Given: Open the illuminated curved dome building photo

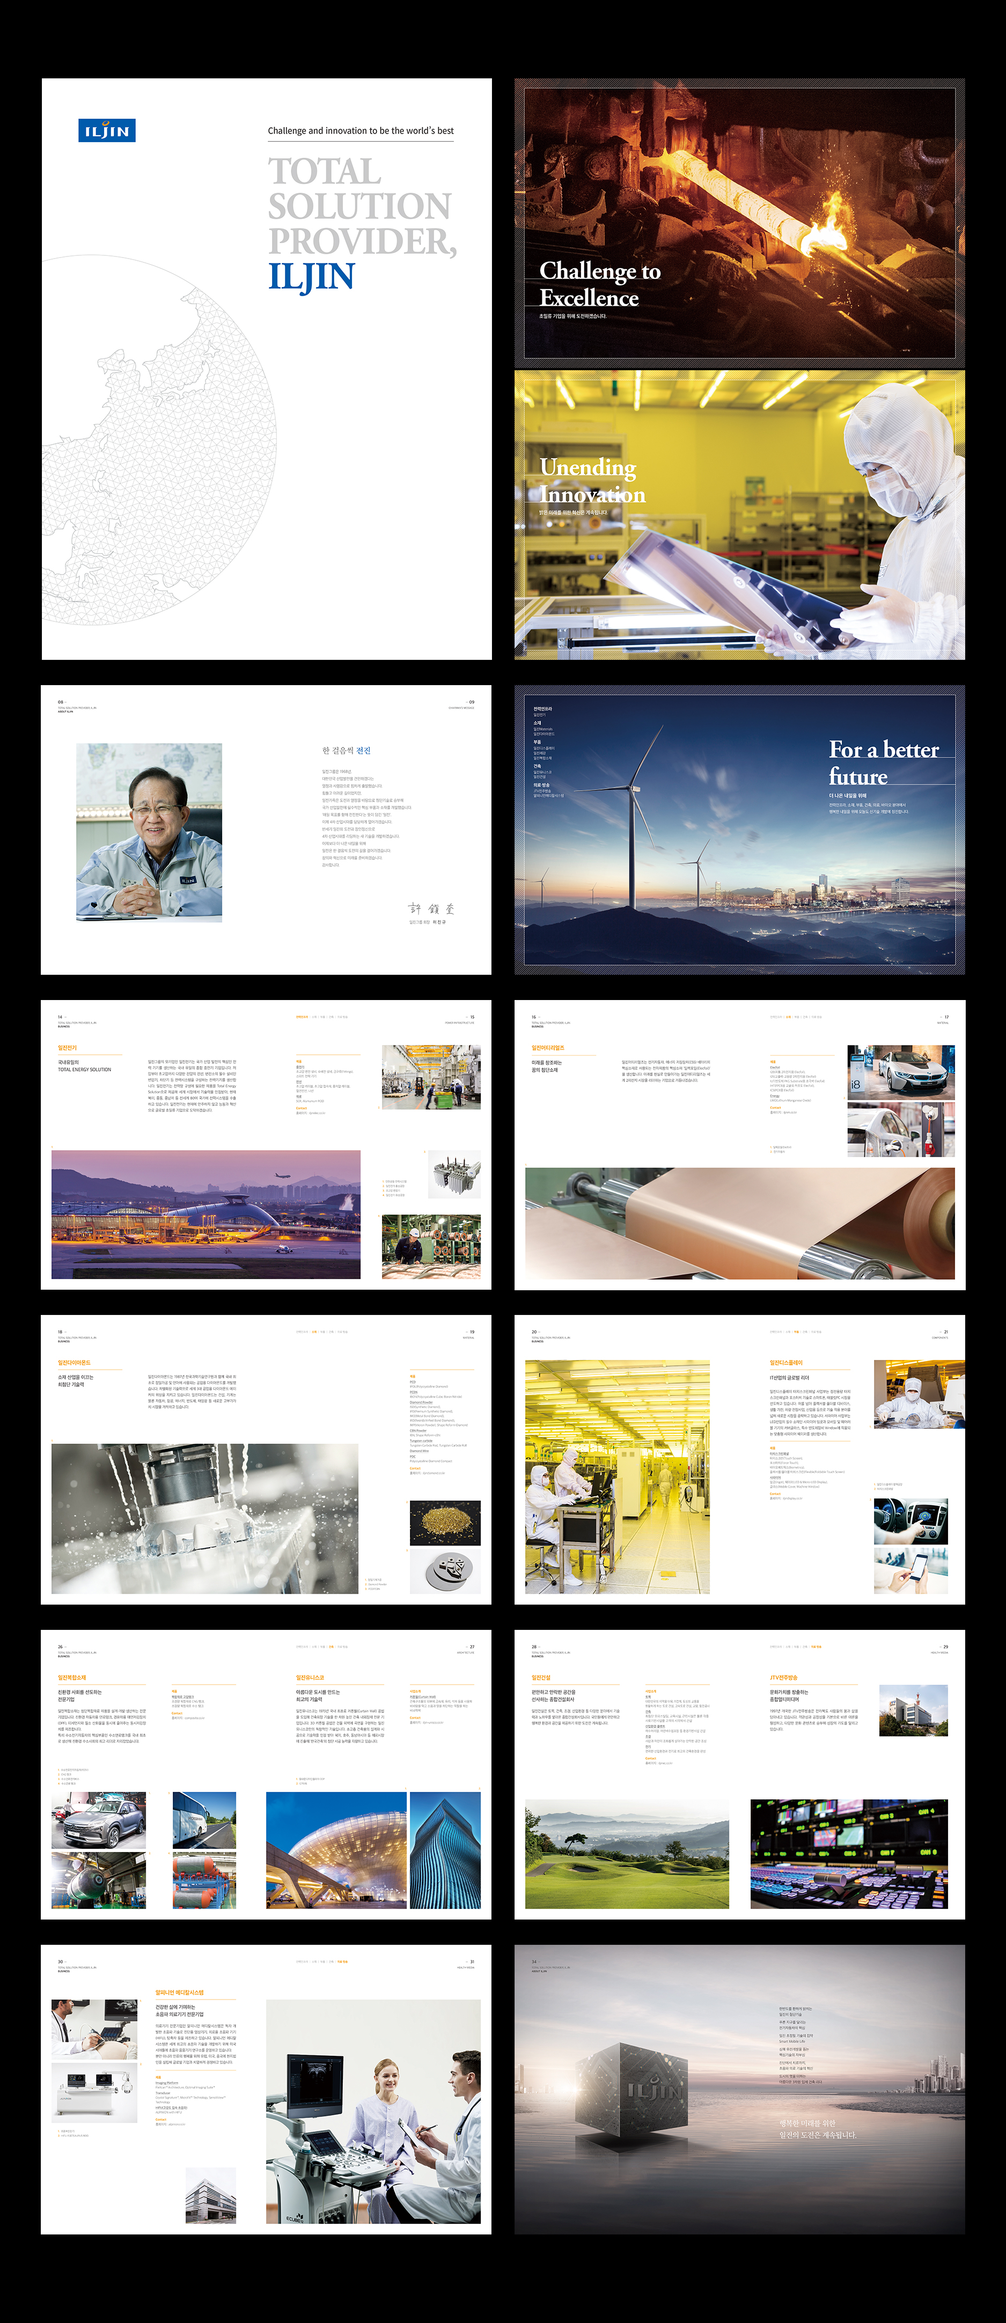Looking at the screenshot, I should tap(336, 1850).
